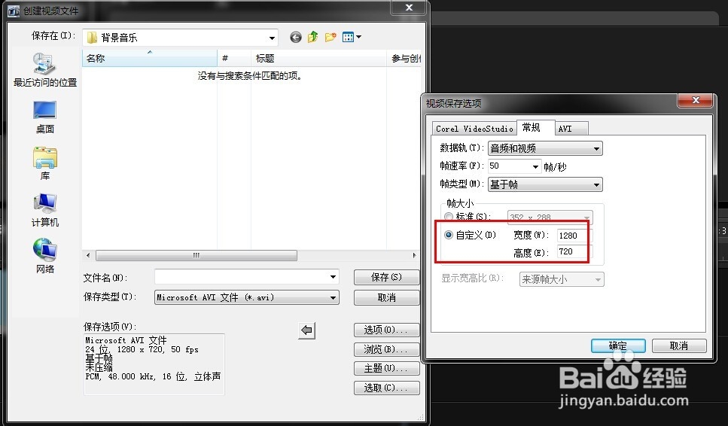Switch to the Corel VideoStudio tab
The height and width of the screenshot is (426, 728).
(474, 129)
